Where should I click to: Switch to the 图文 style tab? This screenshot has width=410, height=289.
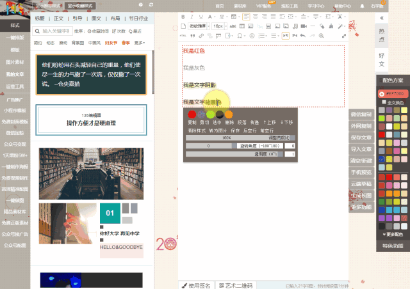pyautogui.click(x=97, y=19)
